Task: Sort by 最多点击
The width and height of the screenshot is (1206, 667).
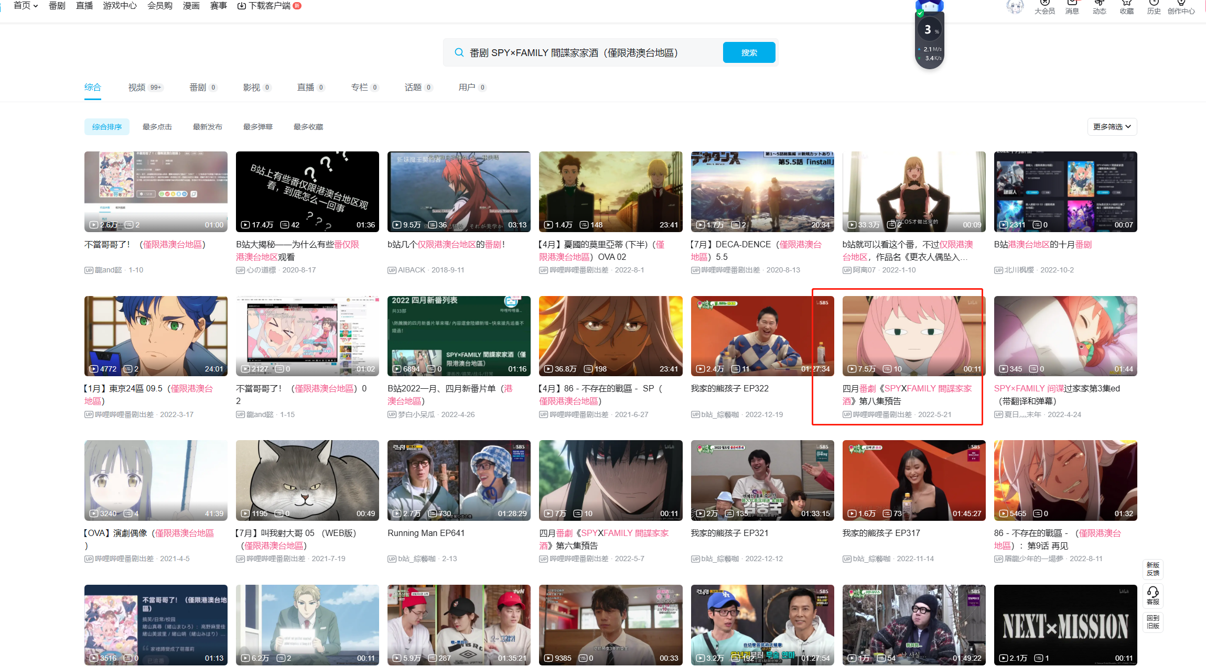Action: (157, 127)
